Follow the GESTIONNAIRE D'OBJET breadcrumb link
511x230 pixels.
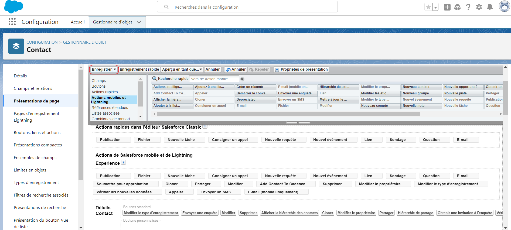pos(85,42)
